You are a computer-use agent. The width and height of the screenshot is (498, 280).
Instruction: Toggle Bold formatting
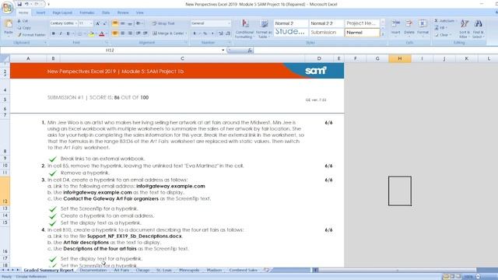(x=54, y=33)
